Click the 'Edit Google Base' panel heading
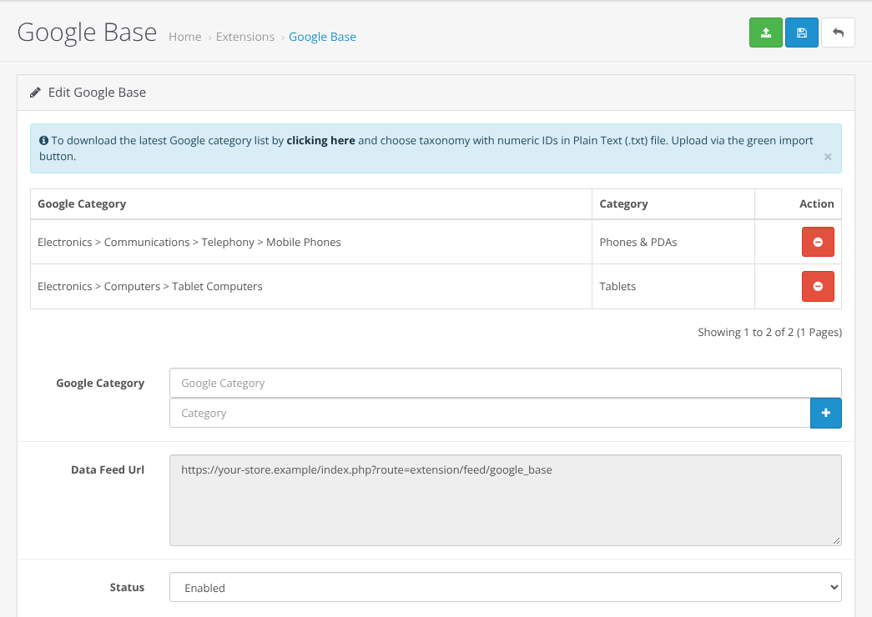 tap(97, 93)
